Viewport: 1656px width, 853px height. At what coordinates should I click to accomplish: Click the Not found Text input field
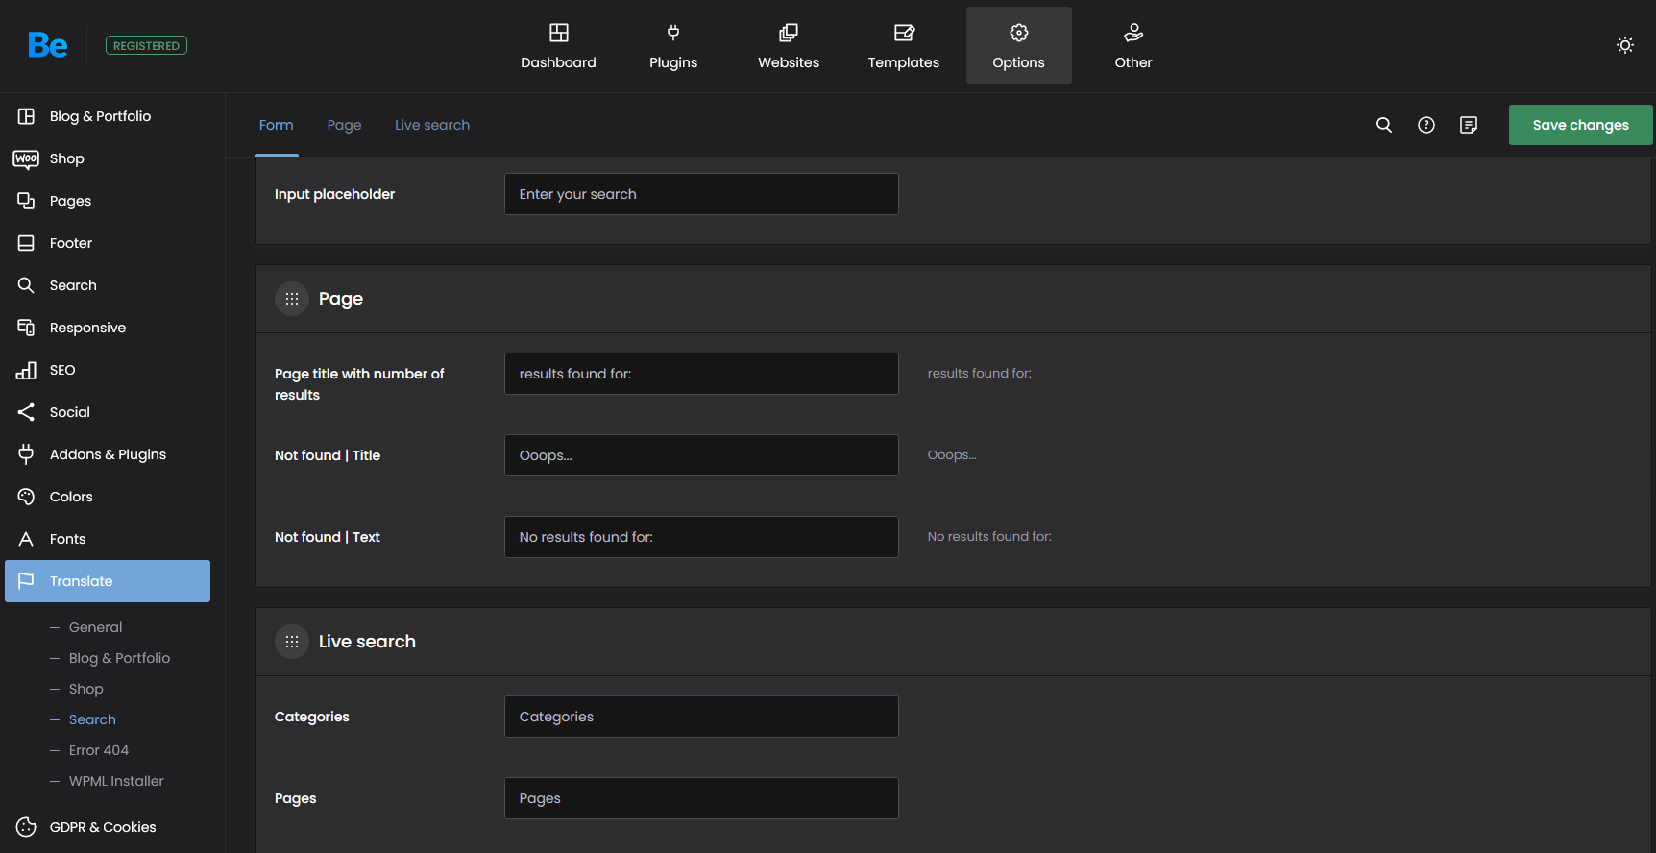click(701, 537)
